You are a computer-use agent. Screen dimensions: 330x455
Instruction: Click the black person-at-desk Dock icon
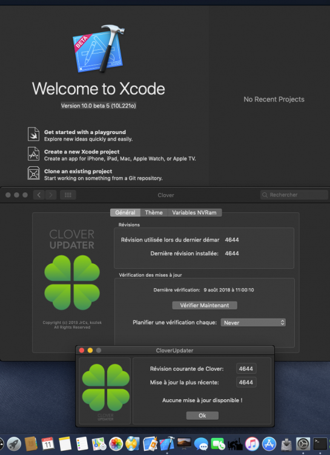(x=235, y=444)
